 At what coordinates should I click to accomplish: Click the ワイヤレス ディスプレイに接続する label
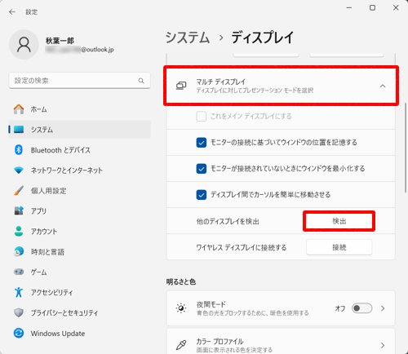coord(242,247)
